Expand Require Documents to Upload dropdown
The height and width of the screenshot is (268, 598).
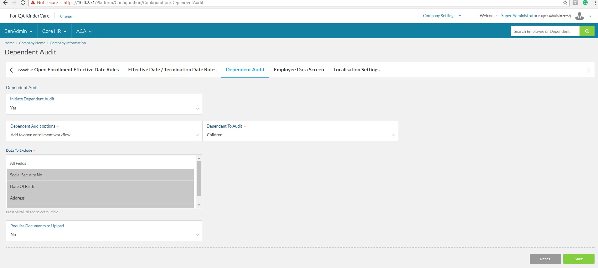point(104,235)
